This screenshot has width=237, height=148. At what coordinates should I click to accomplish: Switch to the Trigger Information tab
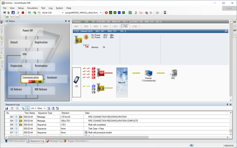click(x=75, y=141)
